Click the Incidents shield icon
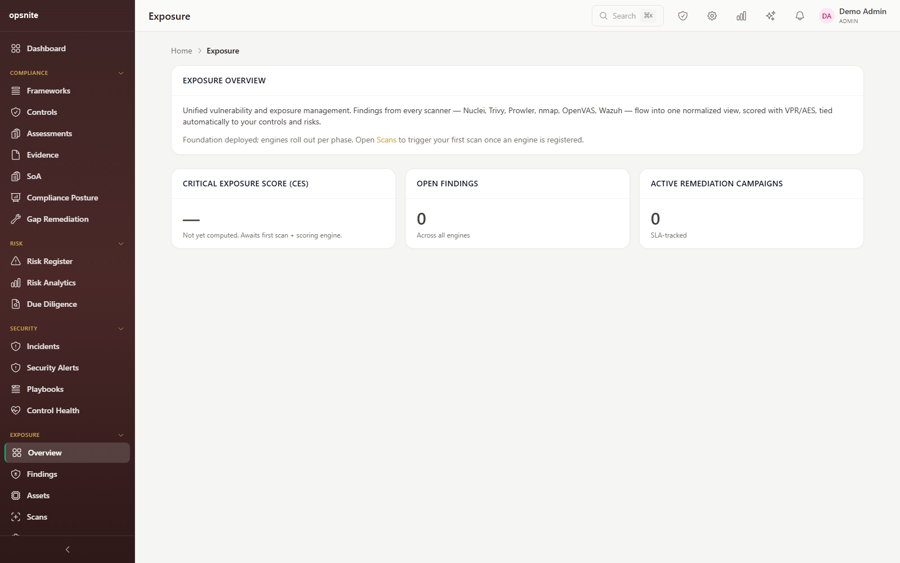The image size is (900, 563). [x=16, y=346]
